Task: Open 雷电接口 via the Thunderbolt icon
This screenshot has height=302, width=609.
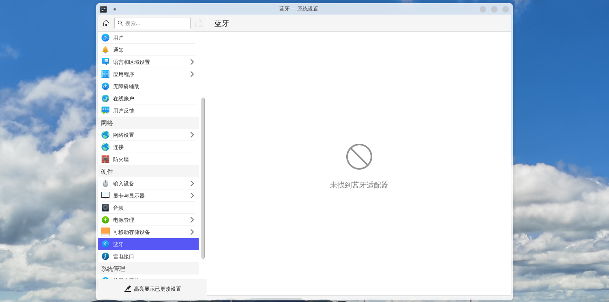Action: pos(105,256)
